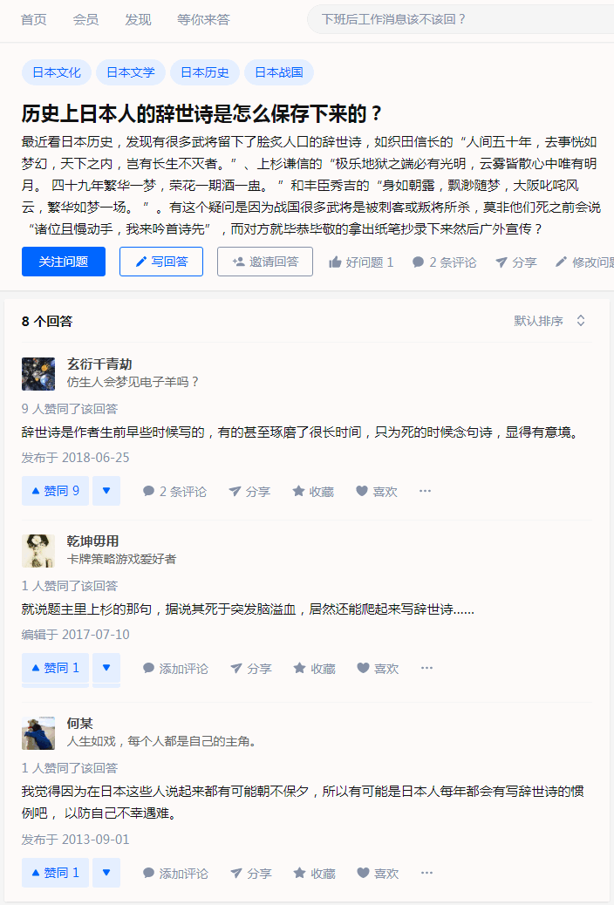
Task: Toggle 赞同 1 on 何某's answer
Action: 56,873
